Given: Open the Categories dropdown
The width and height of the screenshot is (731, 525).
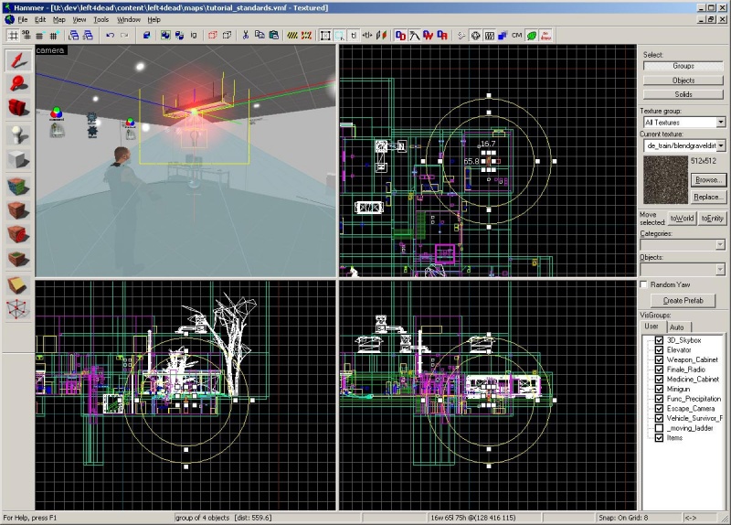Looking at the screenshot, I should [720, 244].
